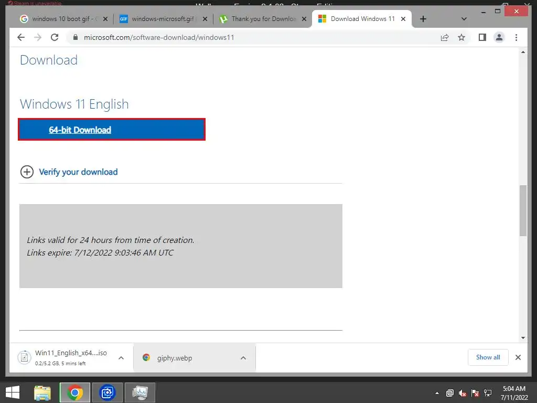
Task: Click the forward navigation arrow
Action: 38,37
